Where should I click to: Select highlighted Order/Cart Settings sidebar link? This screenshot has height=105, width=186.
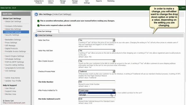(x=16, y=32)
